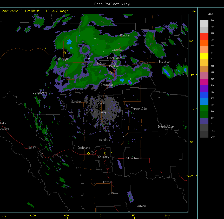Screen dimensions: 224x219
Task: Click the white plus marker north of Drumheller
Action: click(159, 98)
